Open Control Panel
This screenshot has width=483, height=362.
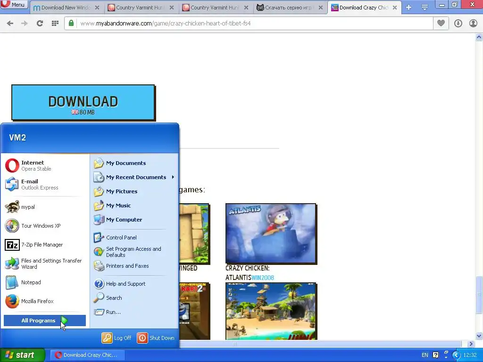[x=134, y=238]
